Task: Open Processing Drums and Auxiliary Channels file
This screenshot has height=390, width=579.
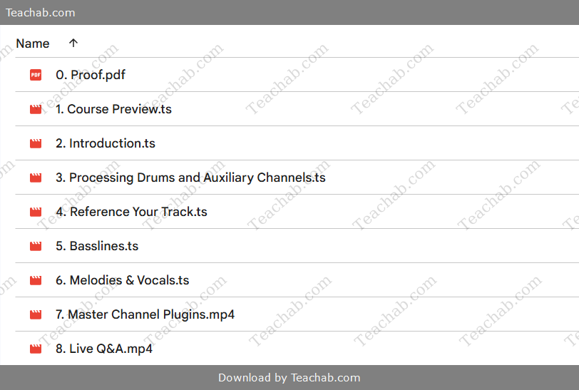Action: click(190, 178)
